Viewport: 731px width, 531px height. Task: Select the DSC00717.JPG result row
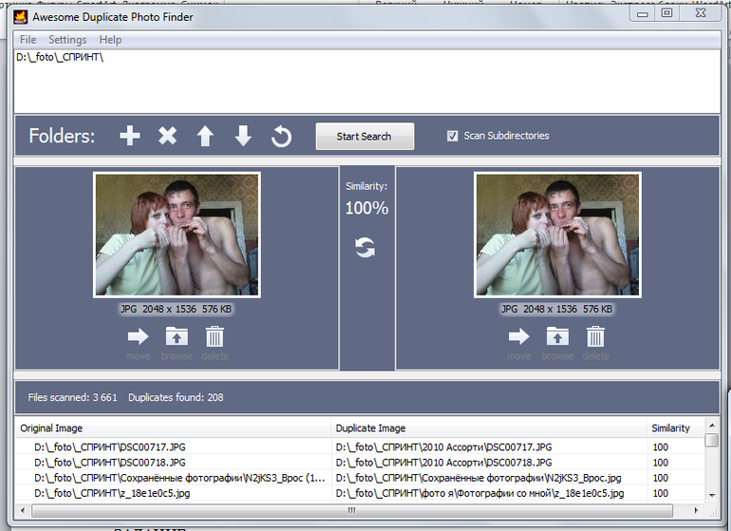[x=171, y=446]
